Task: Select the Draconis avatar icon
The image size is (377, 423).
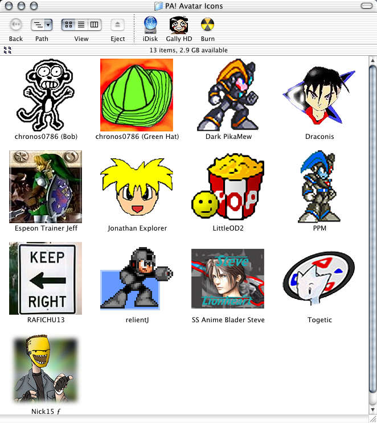Action: click(x=319, y=95)
